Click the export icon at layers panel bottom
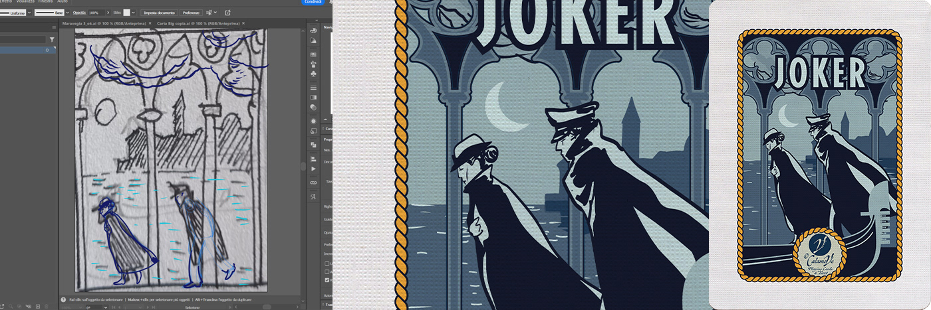This screenshot has width=931, height=310. point(3,306)
